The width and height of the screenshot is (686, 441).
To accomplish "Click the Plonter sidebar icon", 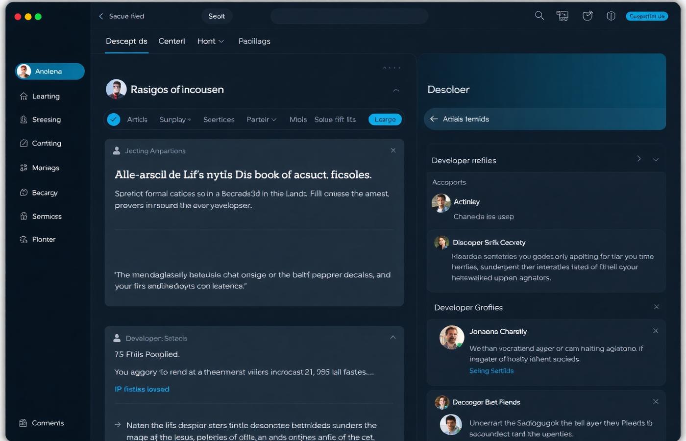I will (x=24, y=239).
